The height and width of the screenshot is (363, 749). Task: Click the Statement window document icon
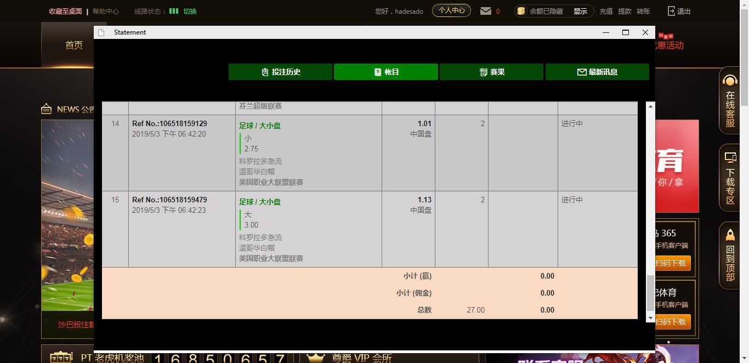click(x=101, y=32)
